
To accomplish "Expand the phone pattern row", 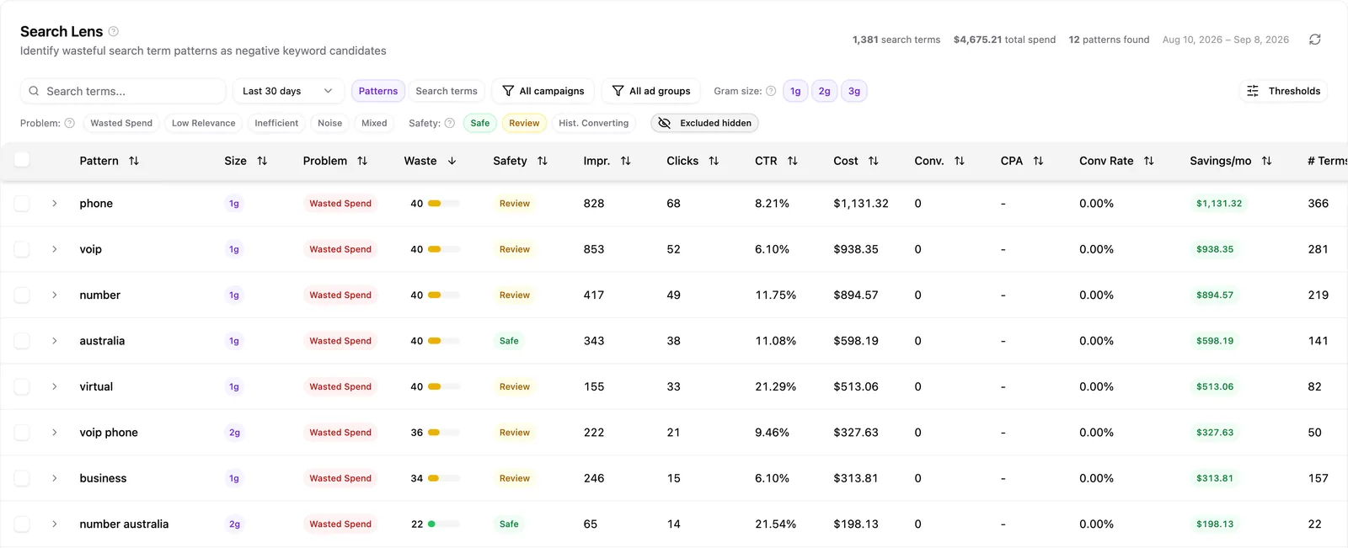I will click(55, 203).
